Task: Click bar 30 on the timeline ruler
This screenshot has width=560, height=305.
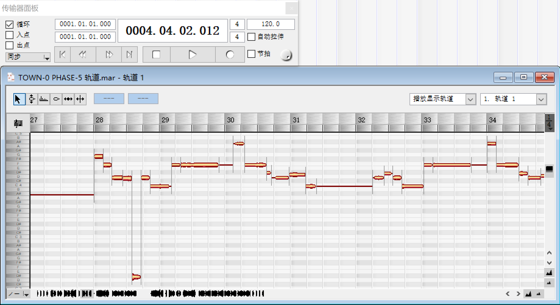Action: click(231, 120)
